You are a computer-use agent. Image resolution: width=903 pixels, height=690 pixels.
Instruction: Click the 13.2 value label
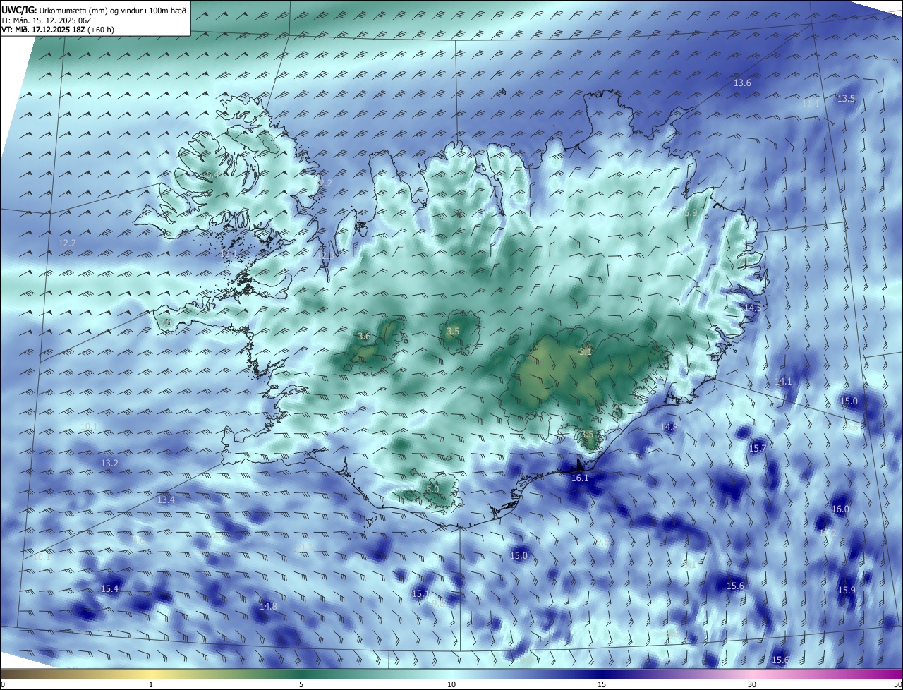tap(109, 464)
